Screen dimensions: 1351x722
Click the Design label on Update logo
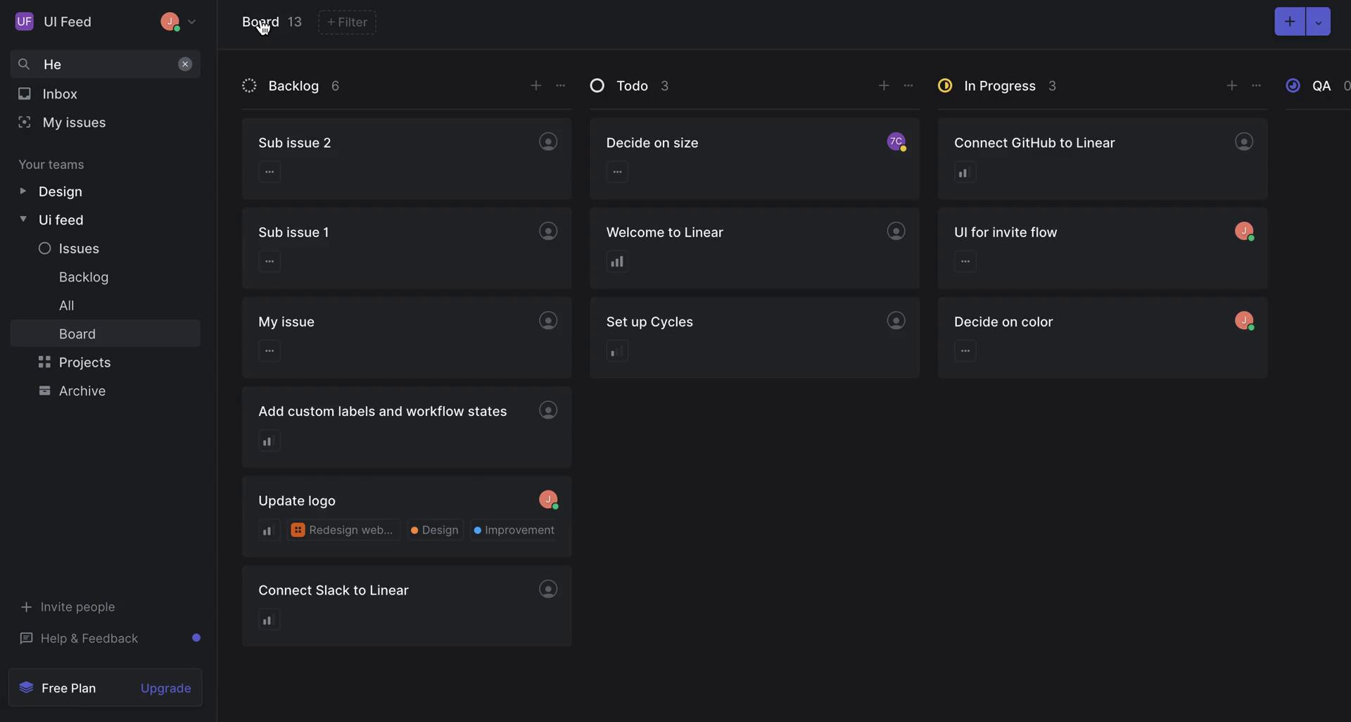(435, 530)
